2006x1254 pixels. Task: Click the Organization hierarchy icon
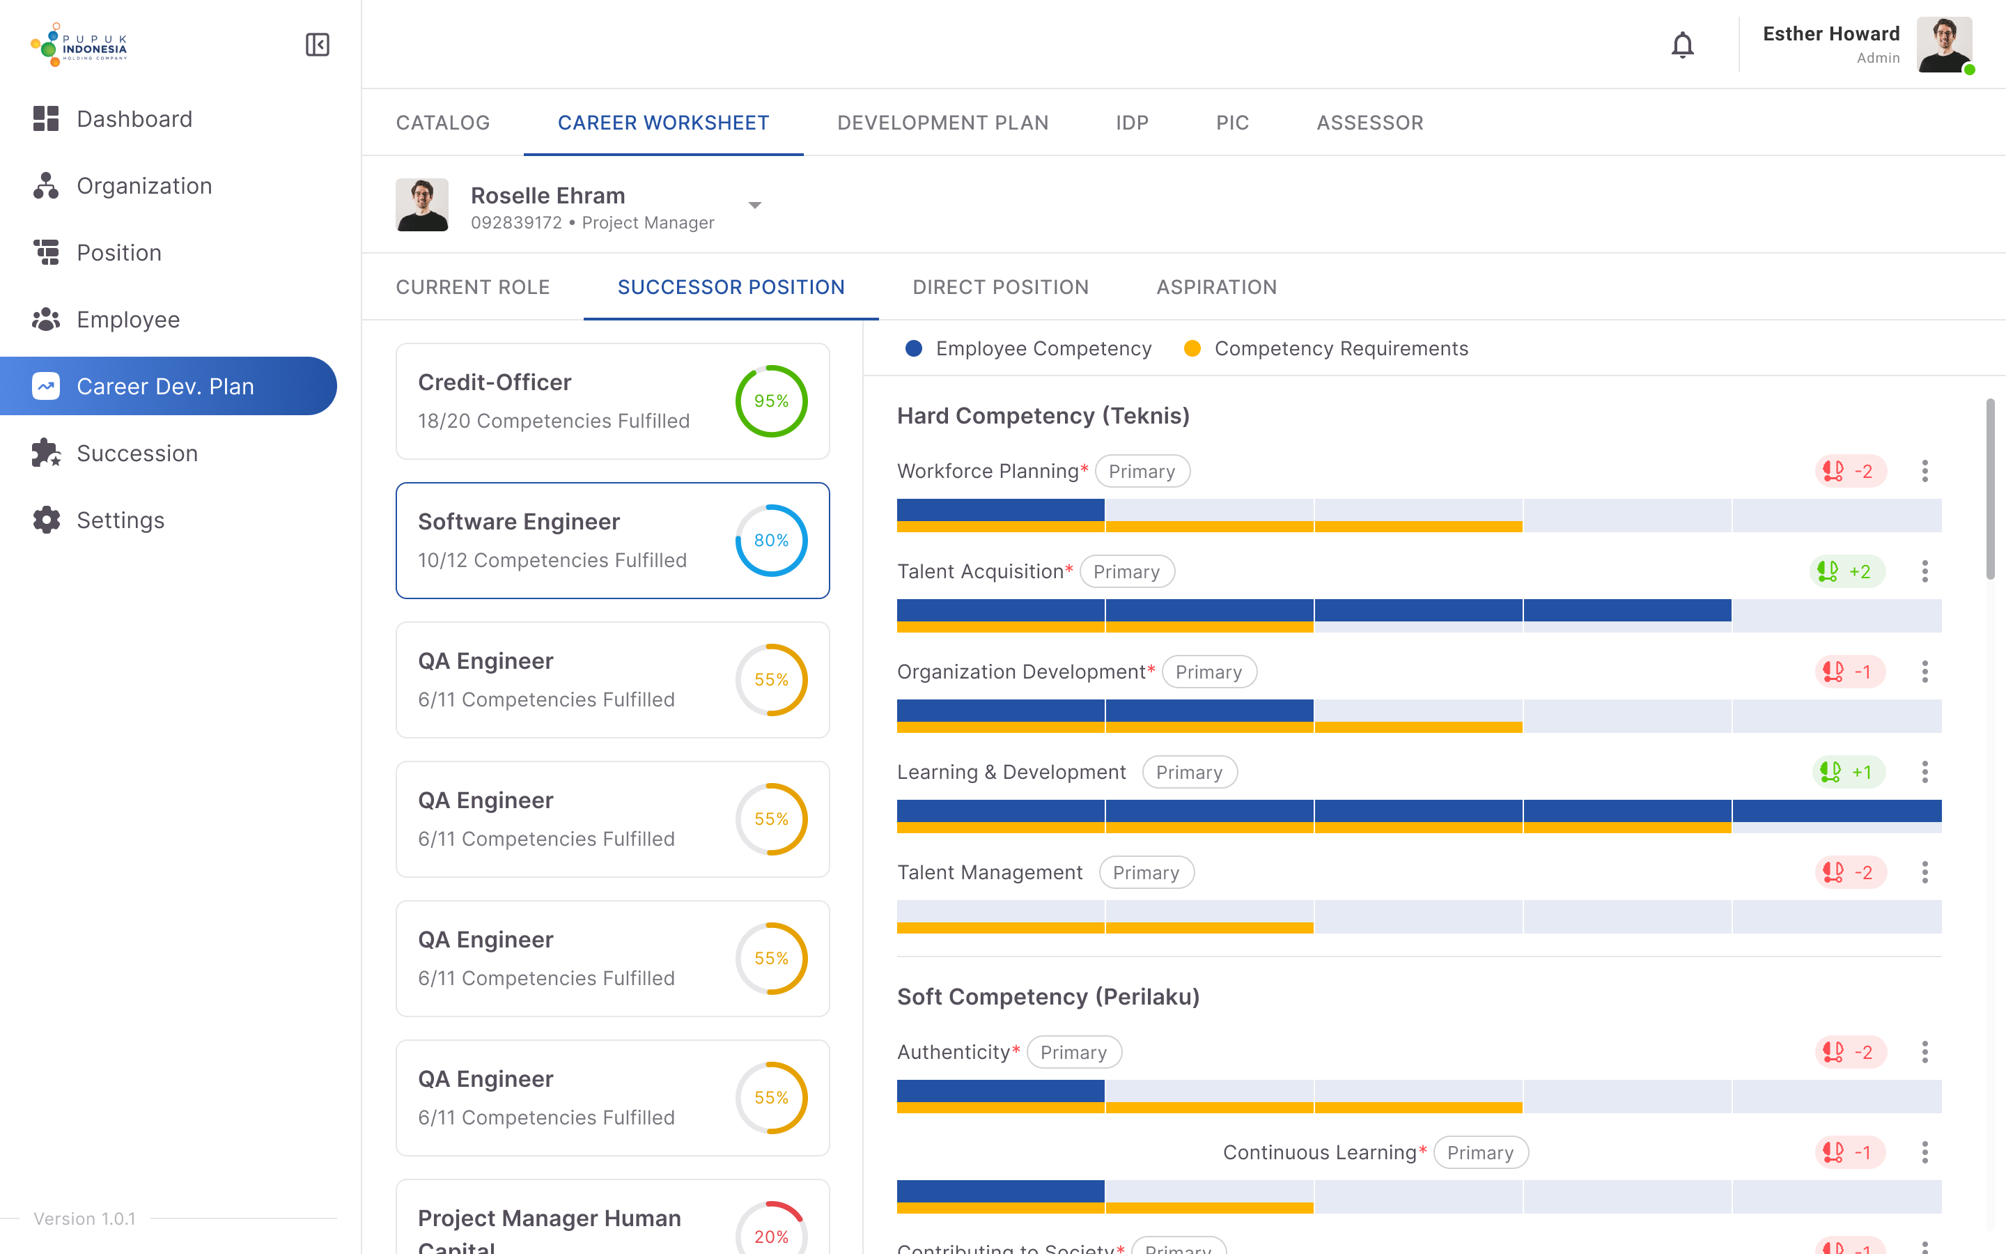click(47, 186)
